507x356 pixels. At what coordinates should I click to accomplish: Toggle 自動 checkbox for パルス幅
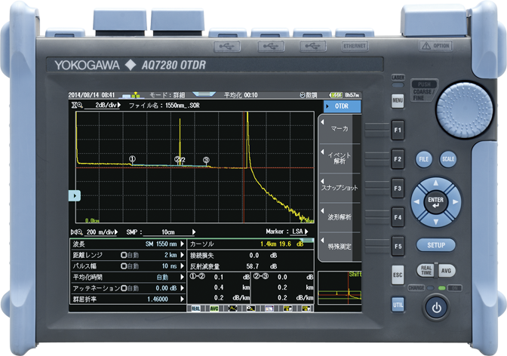click(124, 266)
